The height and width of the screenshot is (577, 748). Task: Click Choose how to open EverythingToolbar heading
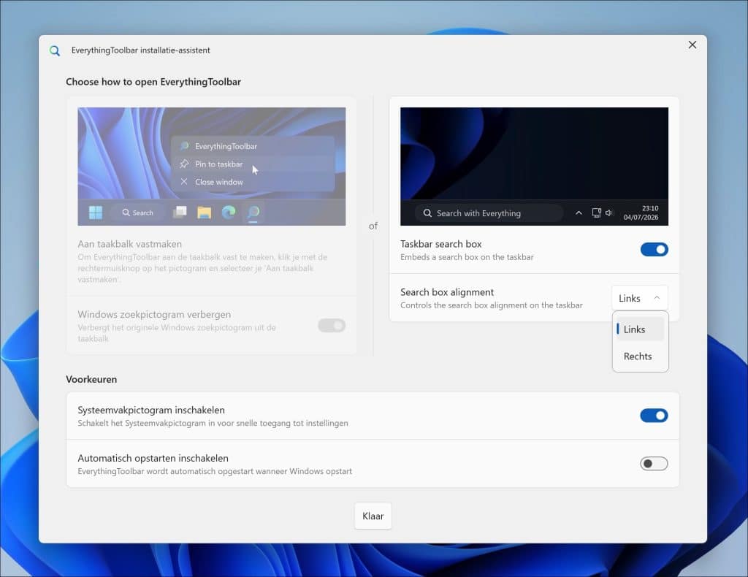(x=153, y=82)
